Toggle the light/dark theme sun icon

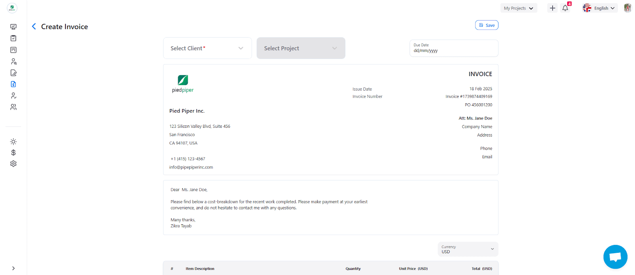coord(13,142)
